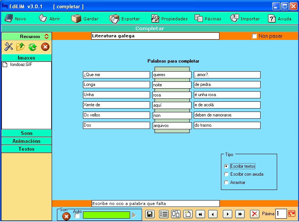Click the resources tools wrench icon
299x222 pixels.
(9, 47)
